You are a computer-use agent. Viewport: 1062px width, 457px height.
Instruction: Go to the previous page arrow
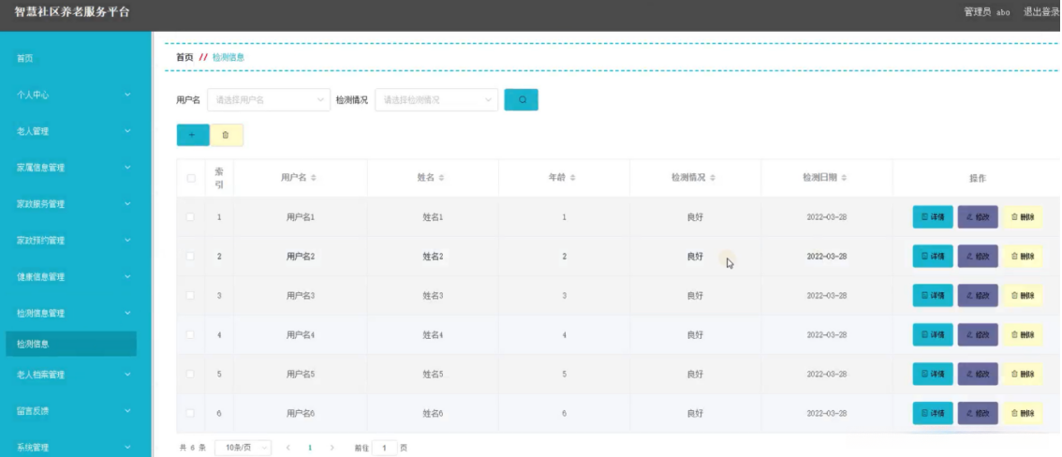click(x=288, y=448)
